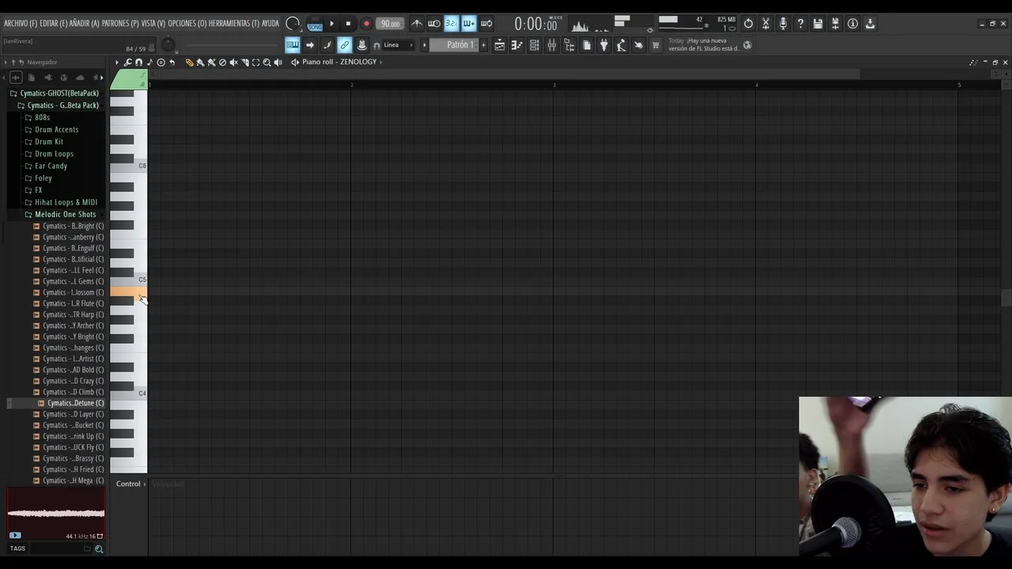Image resolution: width=1012 pixels, height=569 pixels.
Task: Select the Zoom magnifier tool
Action: click(x=266, y=62)
